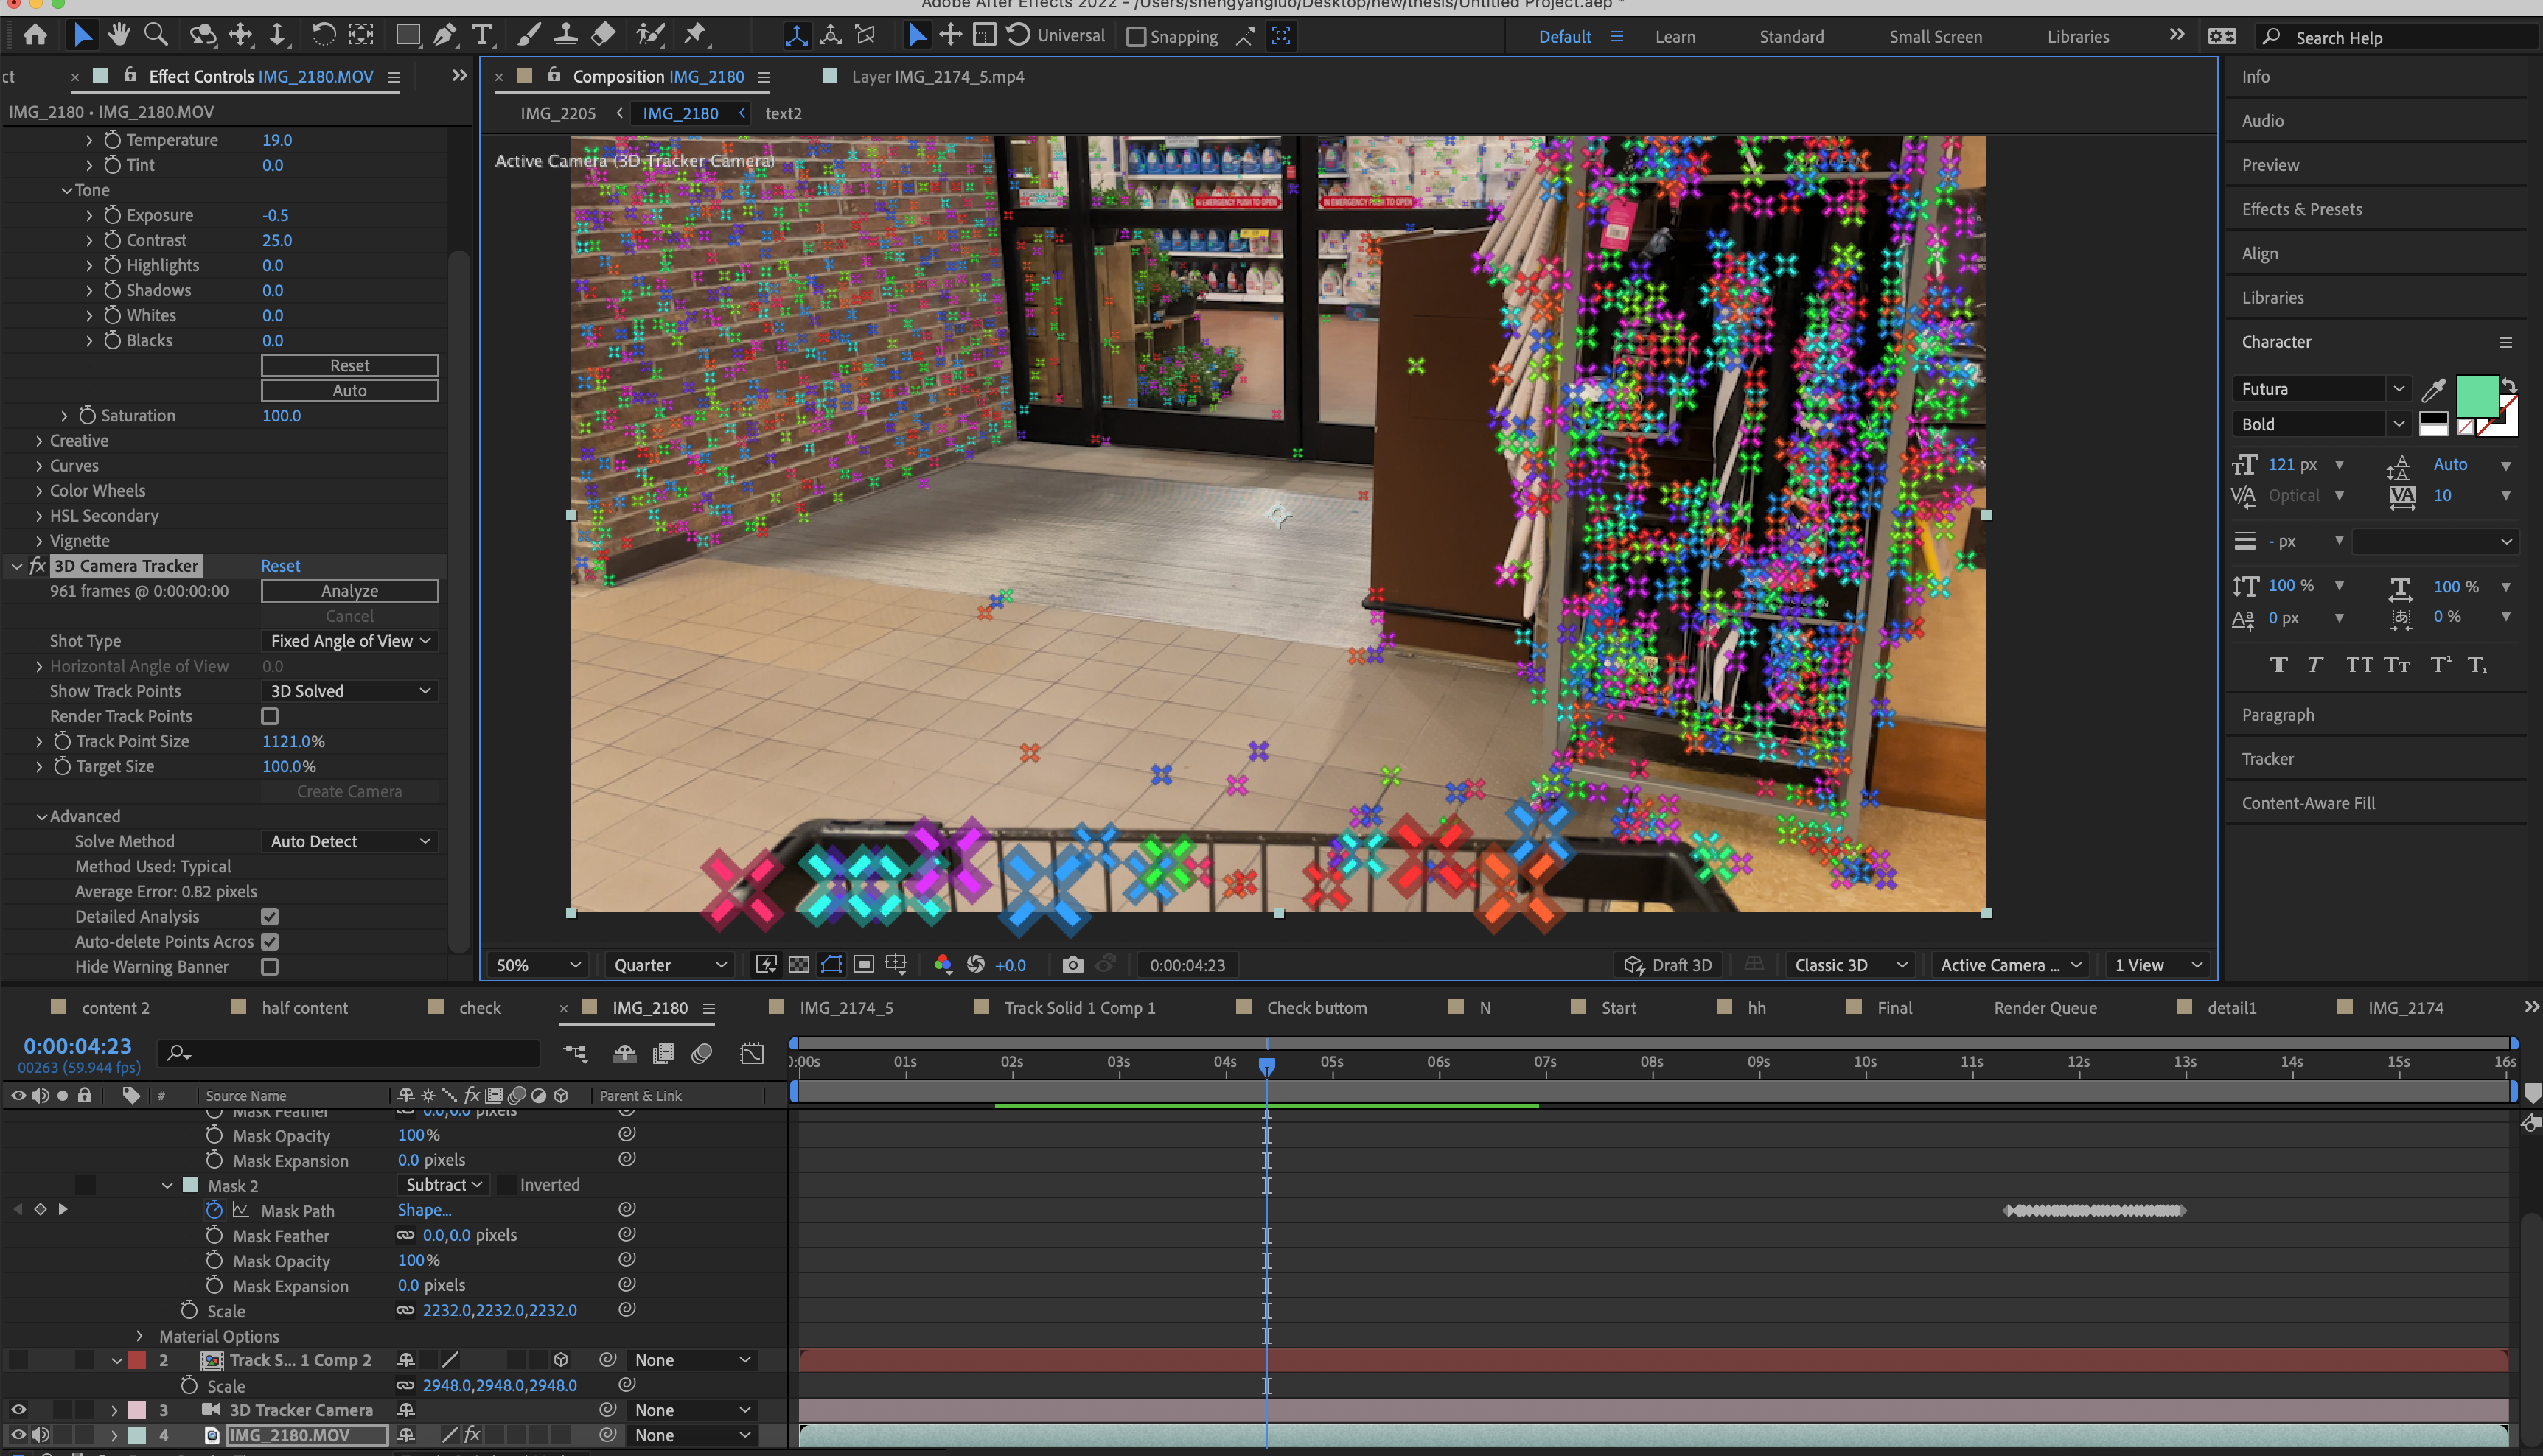This screenshot has height=1456, width=2543.
Task: Select the Brush tool
Action: click(529, 36)
